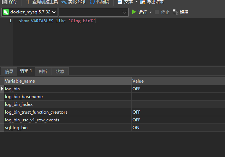Switch to the 剖析 tab
Viewport: 225px width, 157px height.
[43, 71]
